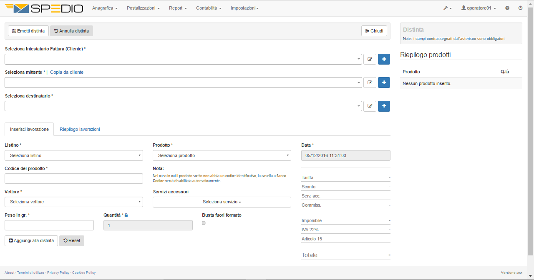Viewport: 534px width, 280px height.
Task: Click the Prodotto column header
Action: 411,72
